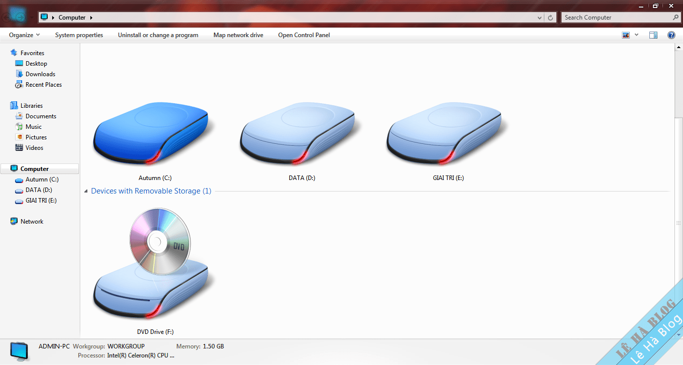Click the Favorites star icon in sidebar
Screen dimensions: 683x365
coord(14,53)
